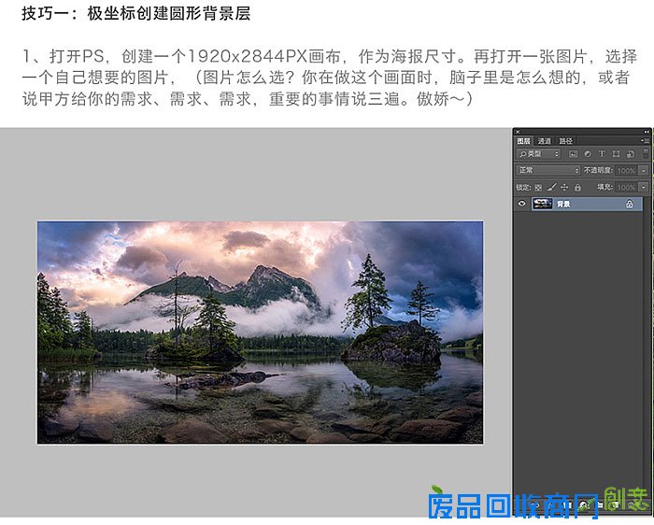This screenshot has width=654, height=525.
Task: Open the 类型 filter type dropdown
Action: 538,154
